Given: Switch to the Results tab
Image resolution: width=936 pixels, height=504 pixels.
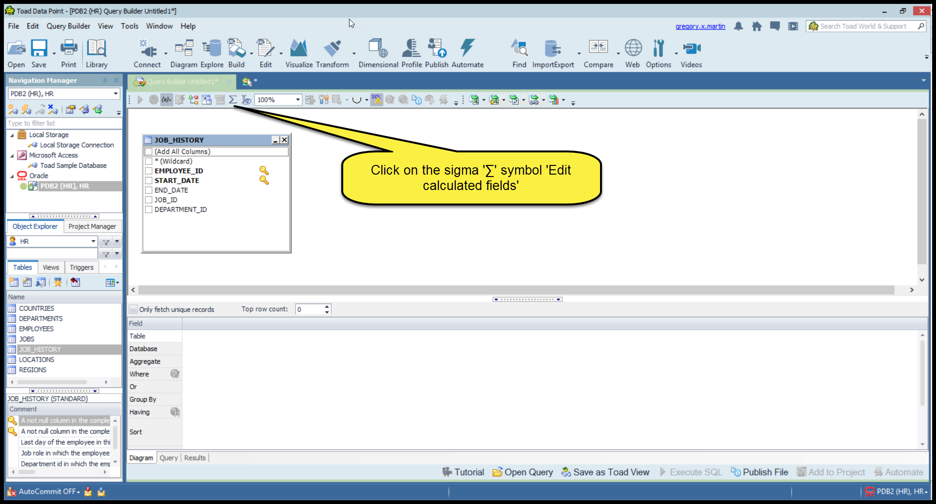Looking at the screenshot, I should click(195, 458).
